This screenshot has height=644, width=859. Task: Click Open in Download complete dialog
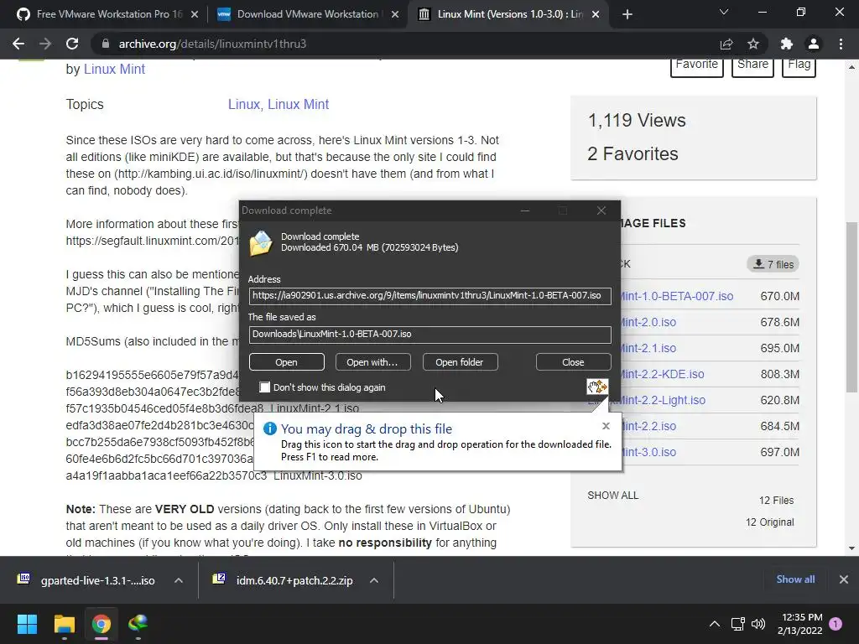tap(287, 362)
